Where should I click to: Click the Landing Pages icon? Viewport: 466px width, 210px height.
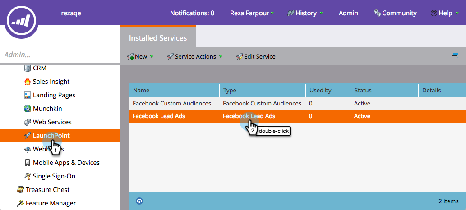pyautogui.click(x=28, y=95)
